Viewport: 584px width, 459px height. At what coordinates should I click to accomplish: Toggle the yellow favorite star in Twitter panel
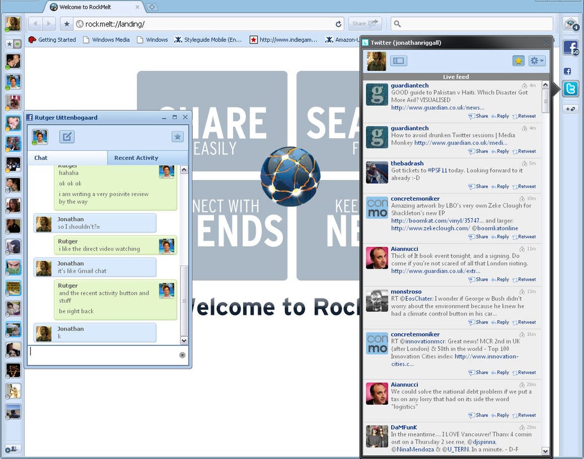pos(518,61)
